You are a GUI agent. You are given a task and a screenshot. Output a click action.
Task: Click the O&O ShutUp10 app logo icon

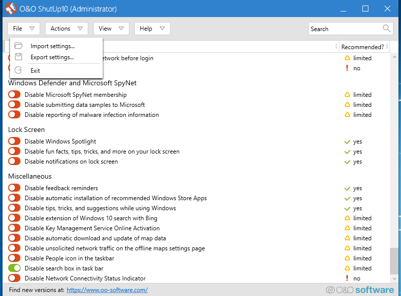[11, 9]
